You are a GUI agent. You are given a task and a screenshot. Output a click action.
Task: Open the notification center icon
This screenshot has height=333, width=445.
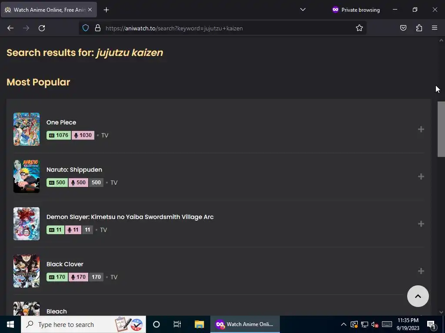[x=431, y=324]
